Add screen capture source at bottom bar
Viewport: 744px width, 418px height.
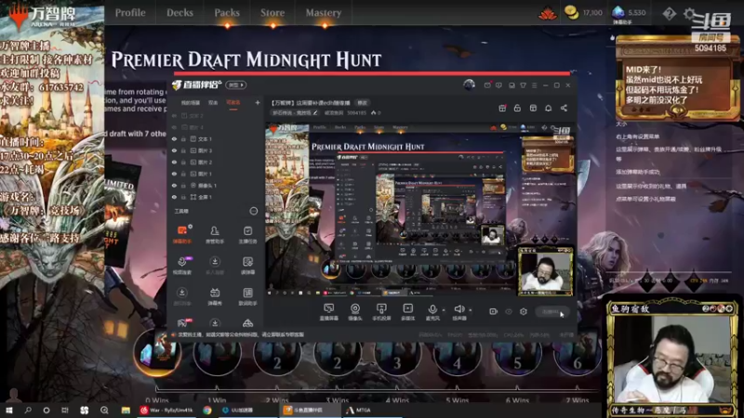pyautogui.click(x=328, y=312)
